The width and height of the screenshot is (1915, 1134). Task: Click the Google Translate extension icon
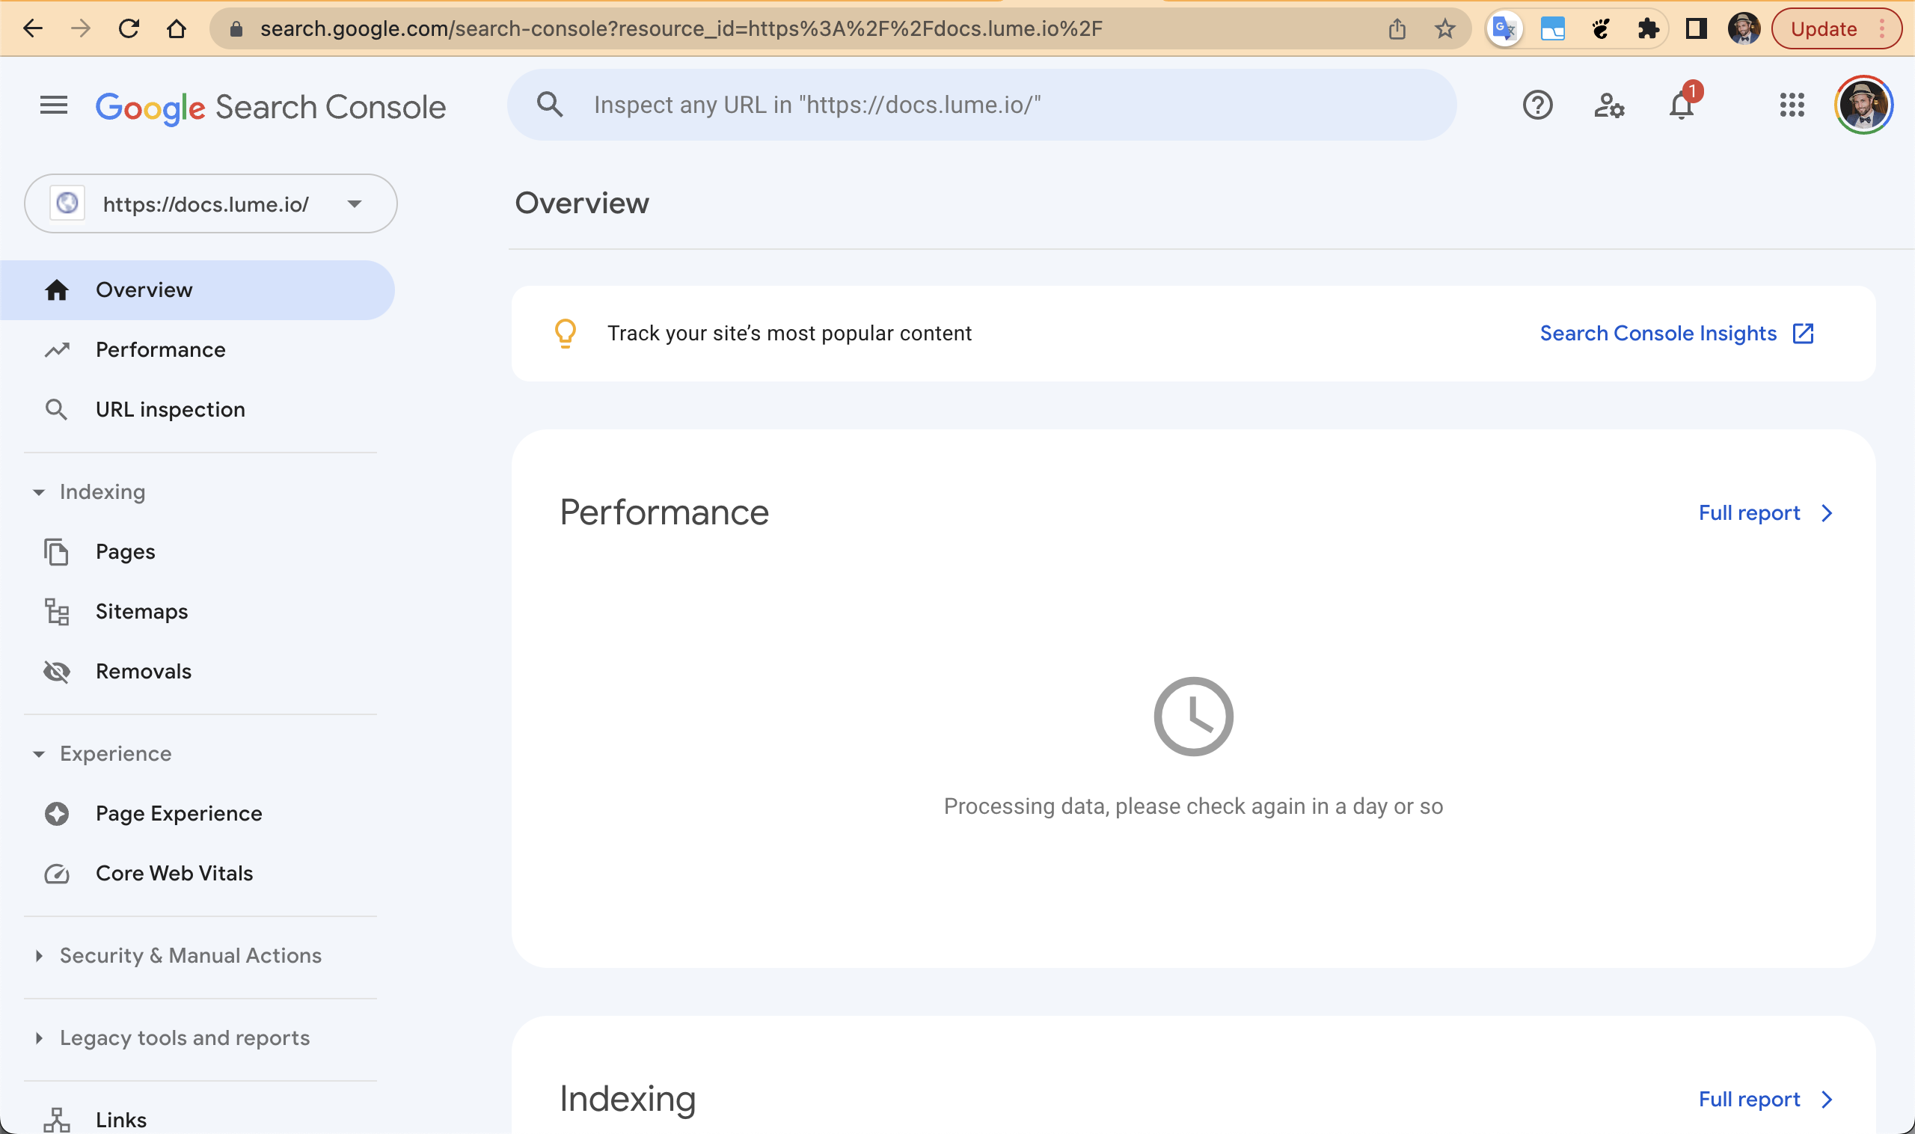[1504, 29]
